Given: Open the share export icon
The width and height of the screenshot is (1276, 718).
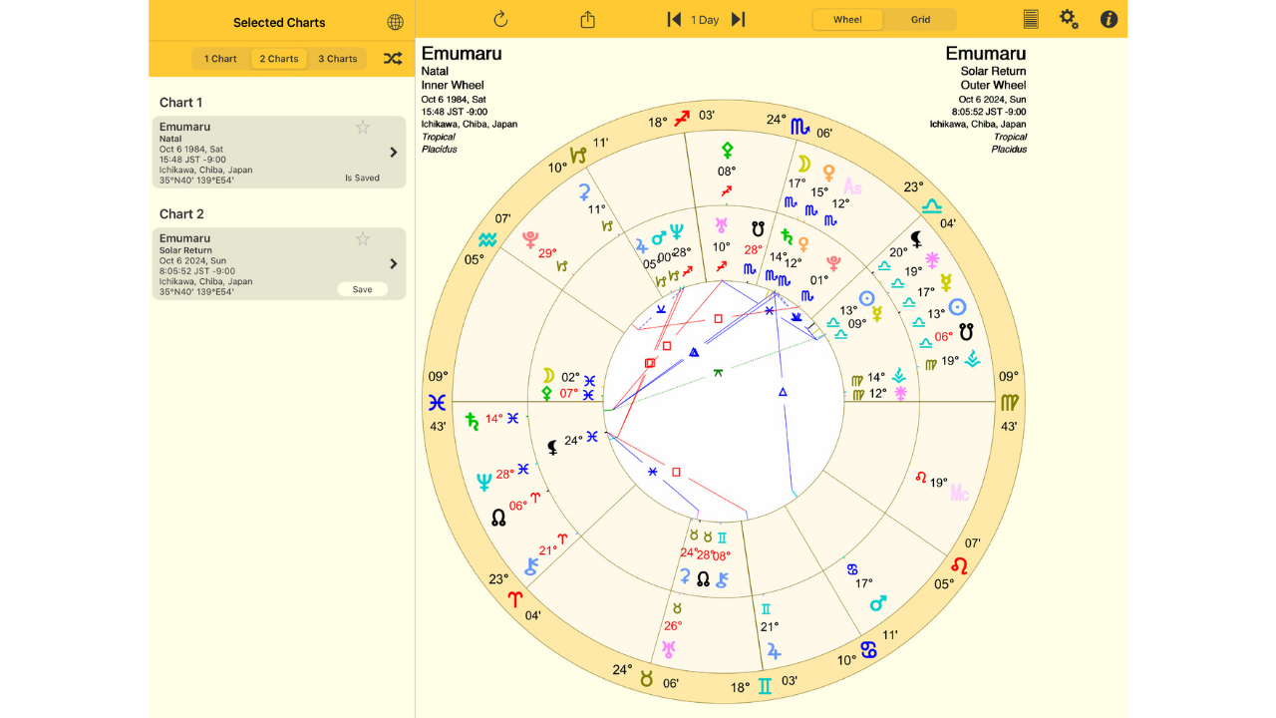Looking at the screenshot, I should pos(587,19).
